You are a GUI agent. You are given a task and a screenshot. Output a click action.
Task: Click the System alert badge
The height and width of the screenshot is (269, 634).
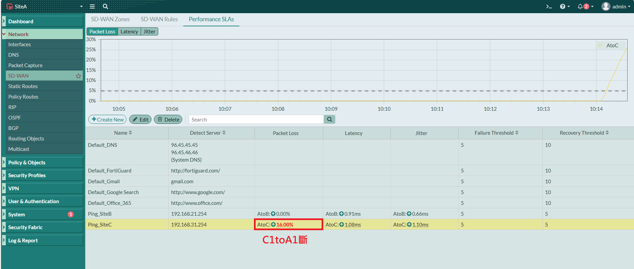click(71, 214)
